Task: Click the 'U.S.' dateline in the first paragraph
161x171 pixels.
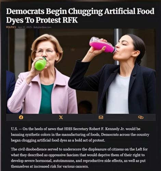Action: click(x=14, y=129)
